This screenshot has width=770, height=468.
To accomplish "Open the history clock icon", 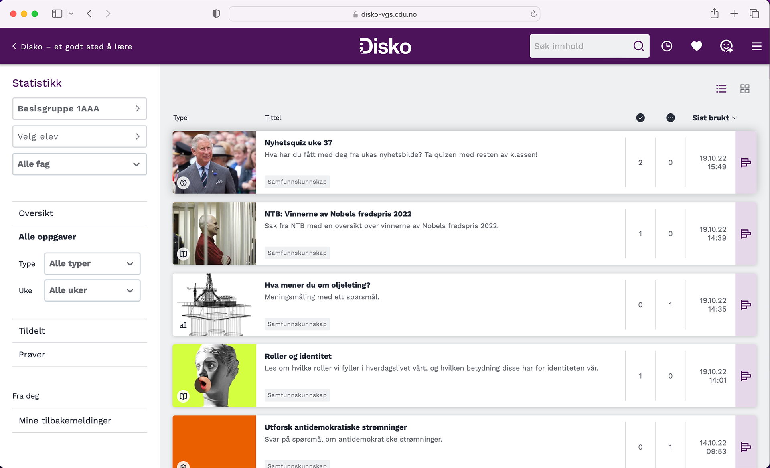I will 667,46.
